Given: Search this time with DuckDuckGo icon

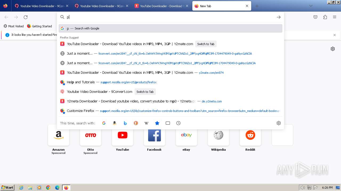Looking at the screenshot, I should click(x=136, y=123).
